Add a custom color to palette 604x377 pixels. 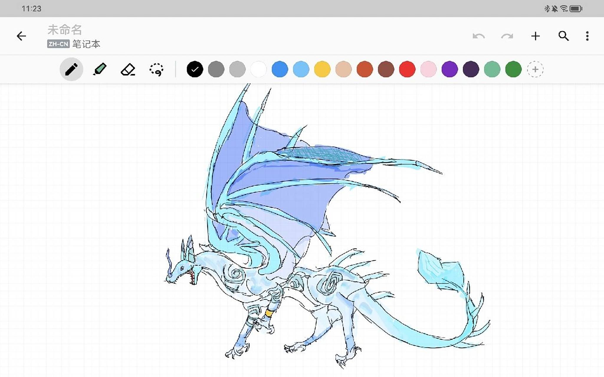535,70
